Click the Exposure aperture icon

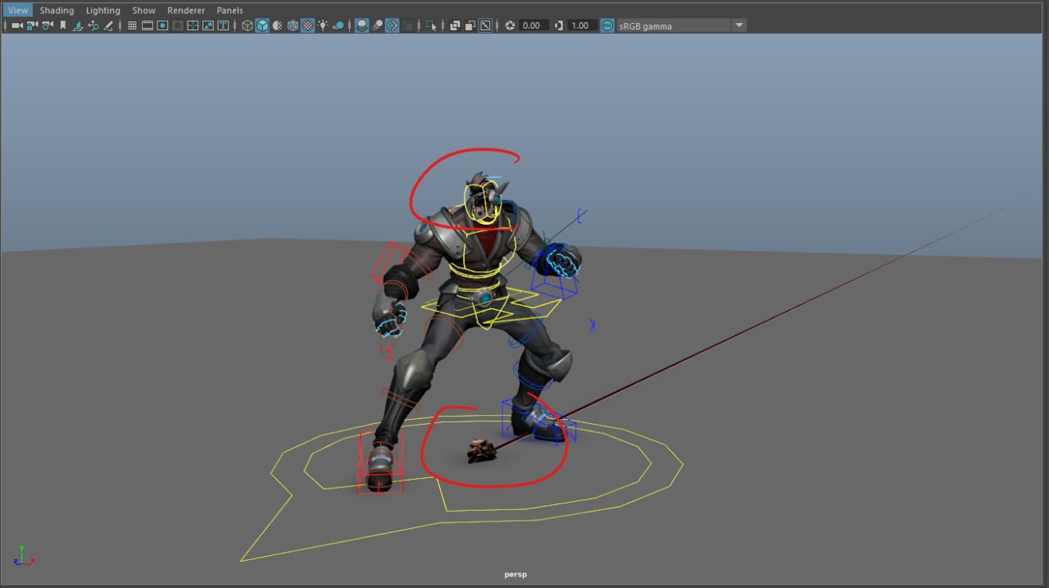tap(510, 25)
